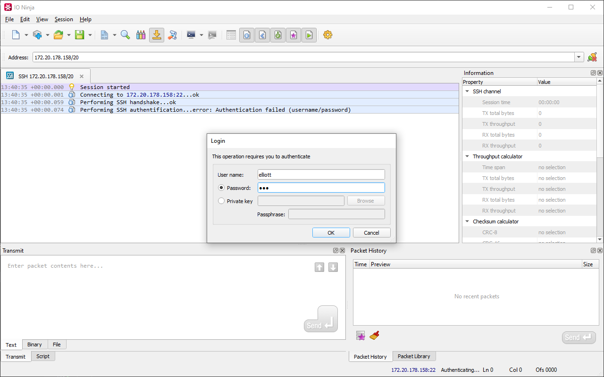Open the Session menu
The height and width of the screenshot is (377, 604).
[64, 19]
